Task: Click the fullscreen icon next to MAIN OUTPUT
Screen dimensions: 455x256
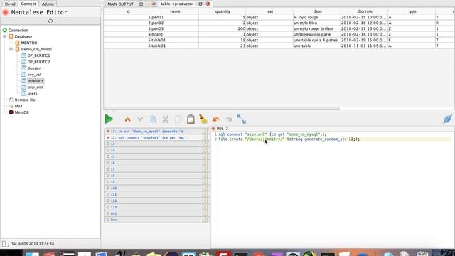Action: coord(141,4)
